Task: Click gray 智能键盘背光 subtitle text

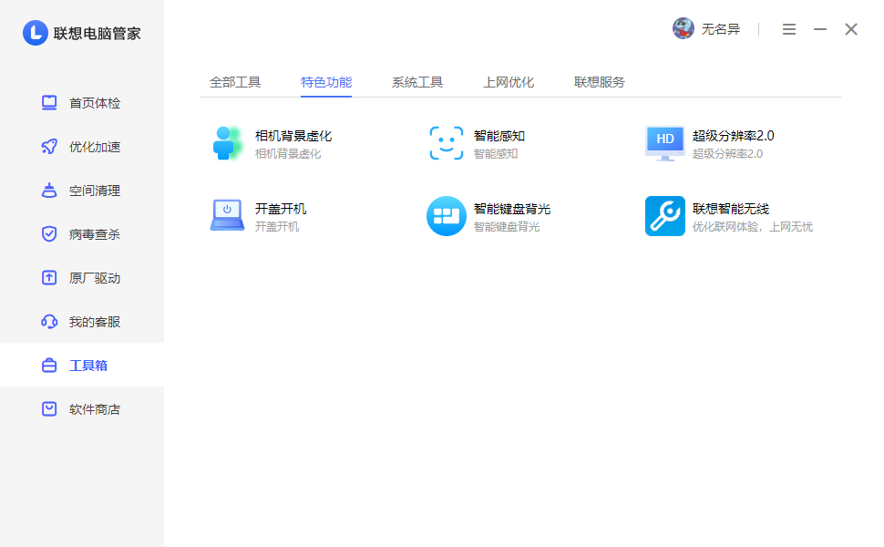Action: pos(507,227)
